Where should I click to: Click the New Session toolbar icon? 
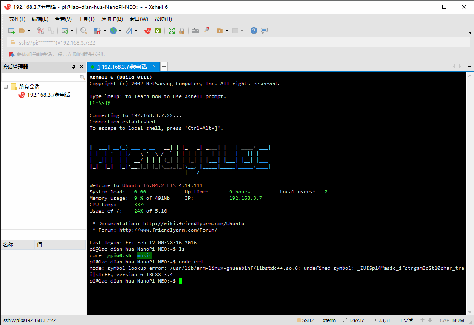pos(11,31)
